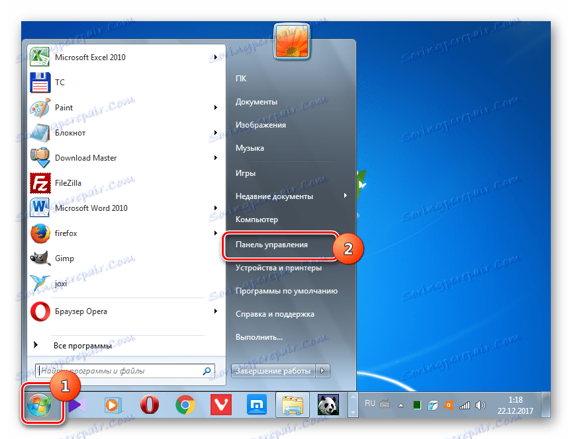Expand Блокнот jump list arrow

coord(216,133)
